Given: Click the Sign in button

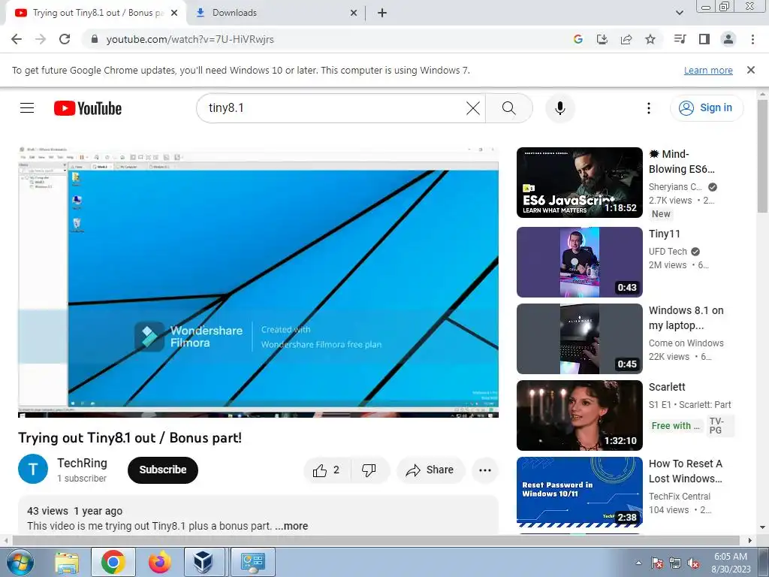Looking at the screenshot, I should 707,108.
